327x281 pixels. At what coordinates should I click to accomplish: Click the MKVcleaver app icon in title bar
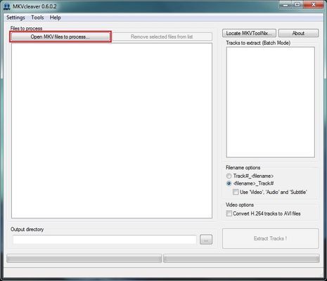click(7, 6)
